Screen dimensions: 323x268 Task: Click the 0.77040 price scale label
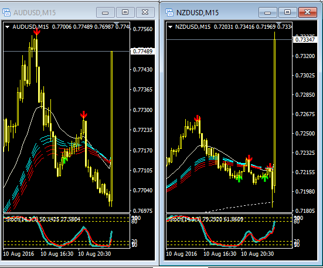[143, 191]
